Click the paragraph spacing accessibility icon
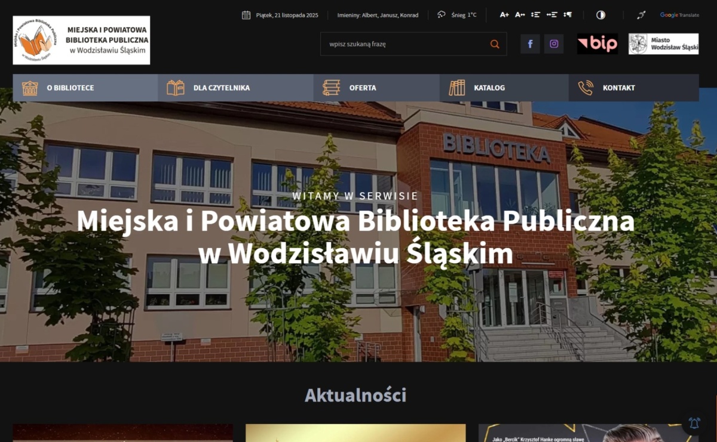 (x=568, y=15)
